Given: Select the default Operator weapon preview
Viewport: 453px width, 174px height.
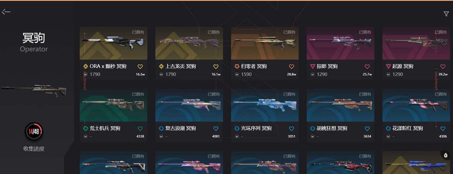Looking at the screenshot, I should click(34, 91).
